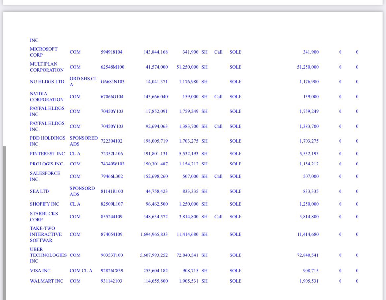This screenshot has height=300, width=386.
Task: Click the Call label in Microsoft row
Action: [218, 52]
